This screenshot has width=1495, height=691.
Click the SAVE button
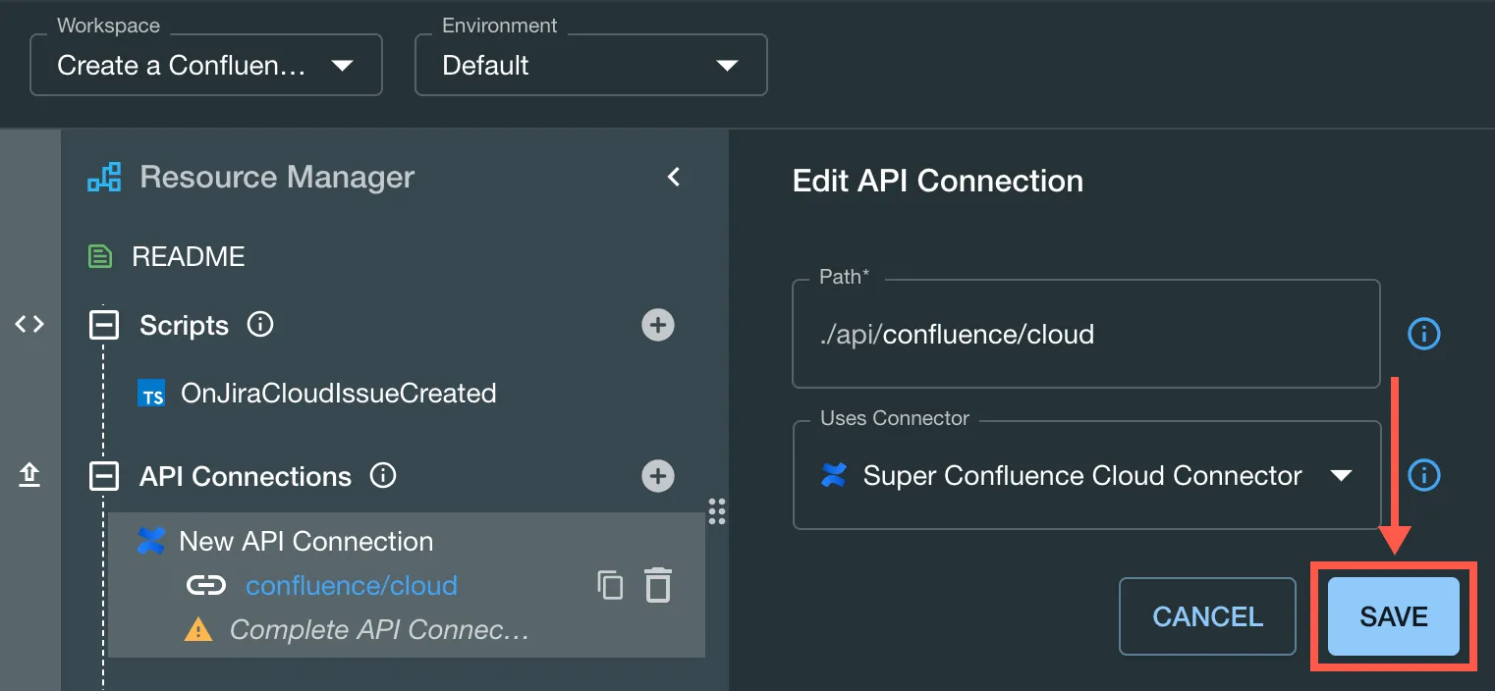[1394, 616]
